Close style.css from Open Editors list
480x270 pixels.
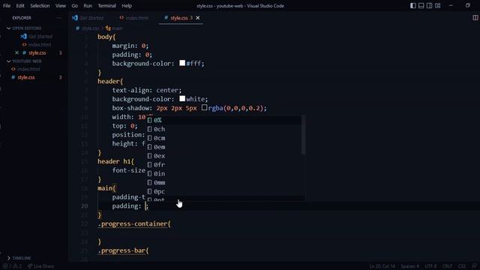pyautogui.click(x=16, y=52)
